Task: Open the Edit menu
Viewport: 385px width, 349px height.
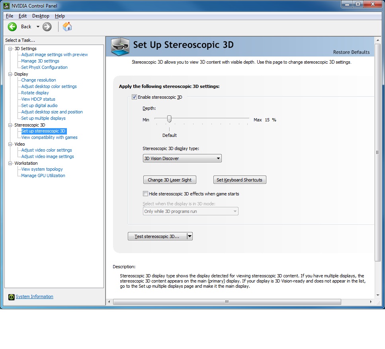Action: point(23,16)
